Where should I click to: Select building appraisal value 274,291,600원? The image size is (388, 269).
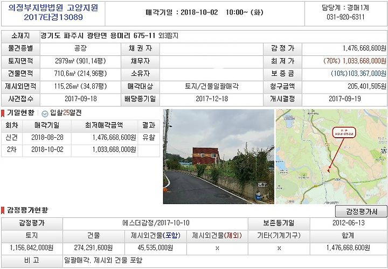(x=94, y=248)
